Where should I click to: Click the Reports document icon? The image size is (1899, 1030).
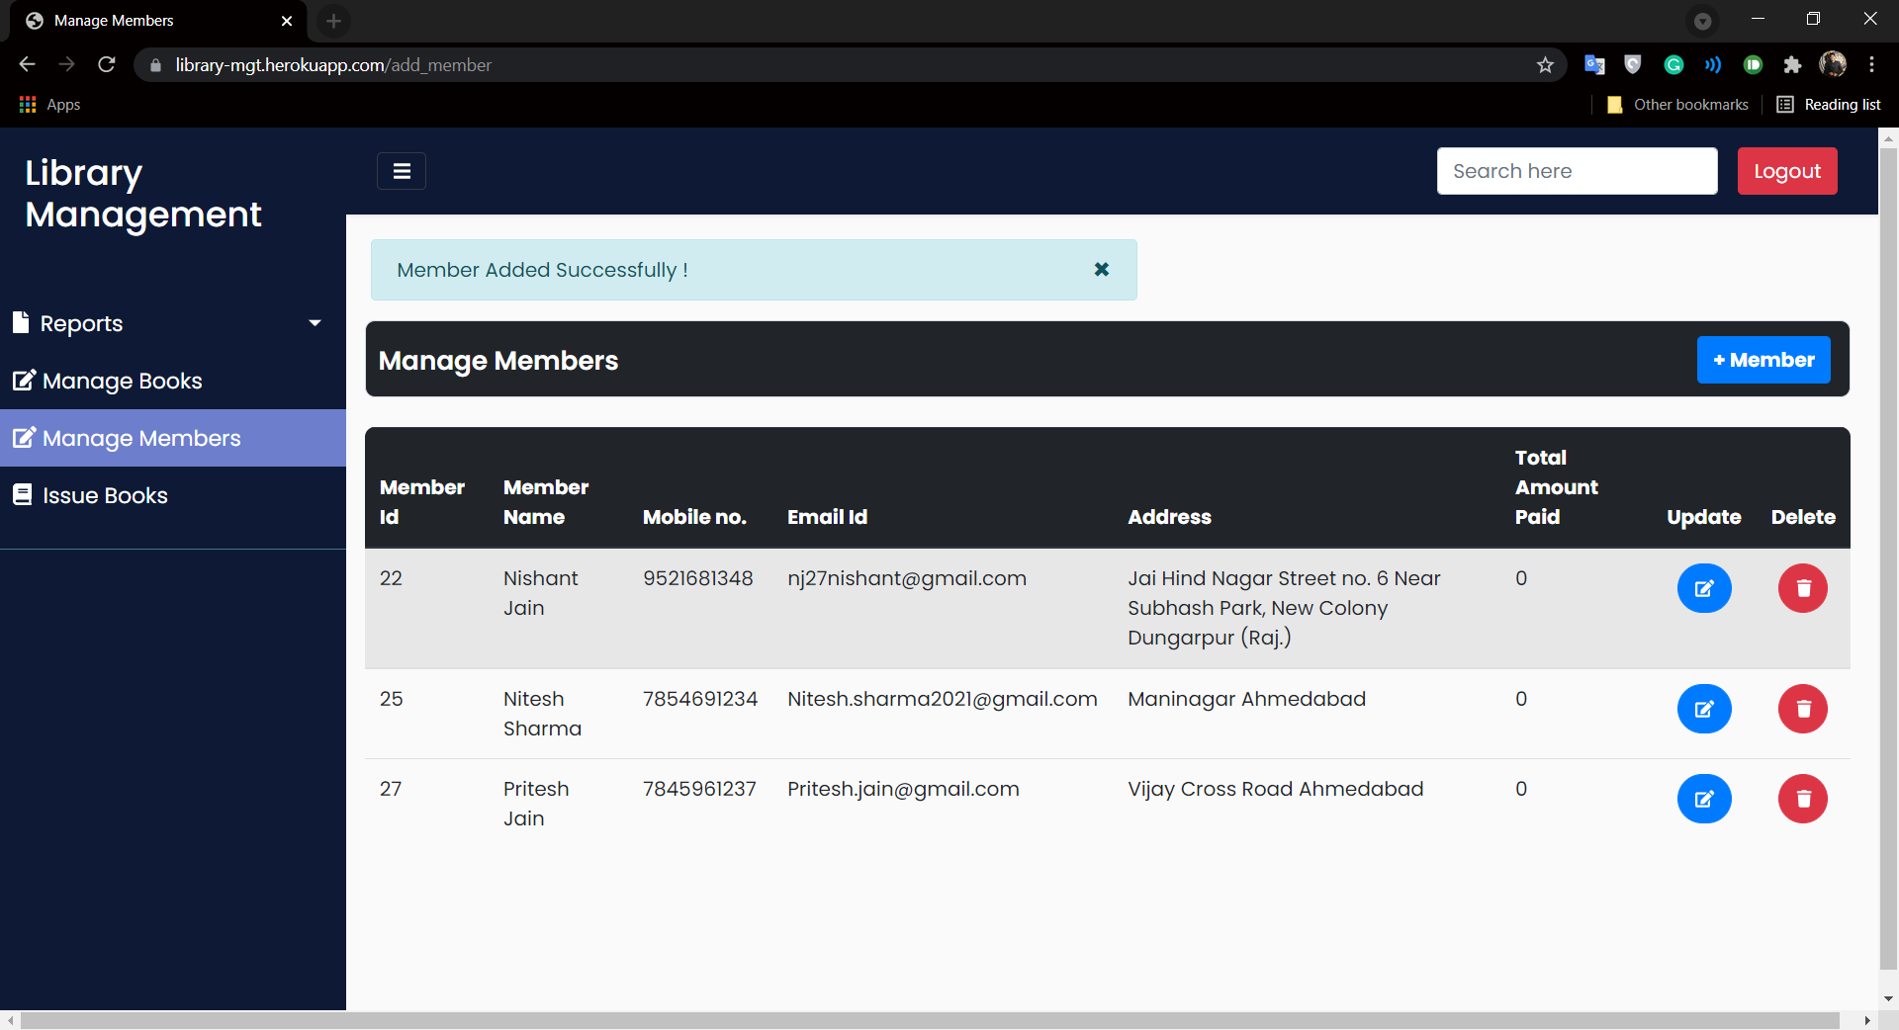[x=21, y=322]
